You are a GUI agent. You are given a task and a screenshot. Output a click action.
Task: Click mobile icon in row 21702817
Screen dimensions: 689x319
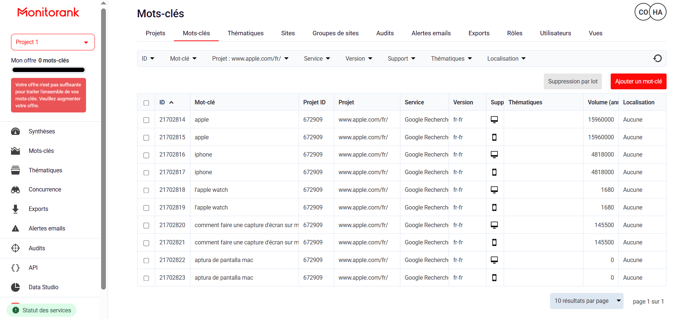[x=495, y=172]
